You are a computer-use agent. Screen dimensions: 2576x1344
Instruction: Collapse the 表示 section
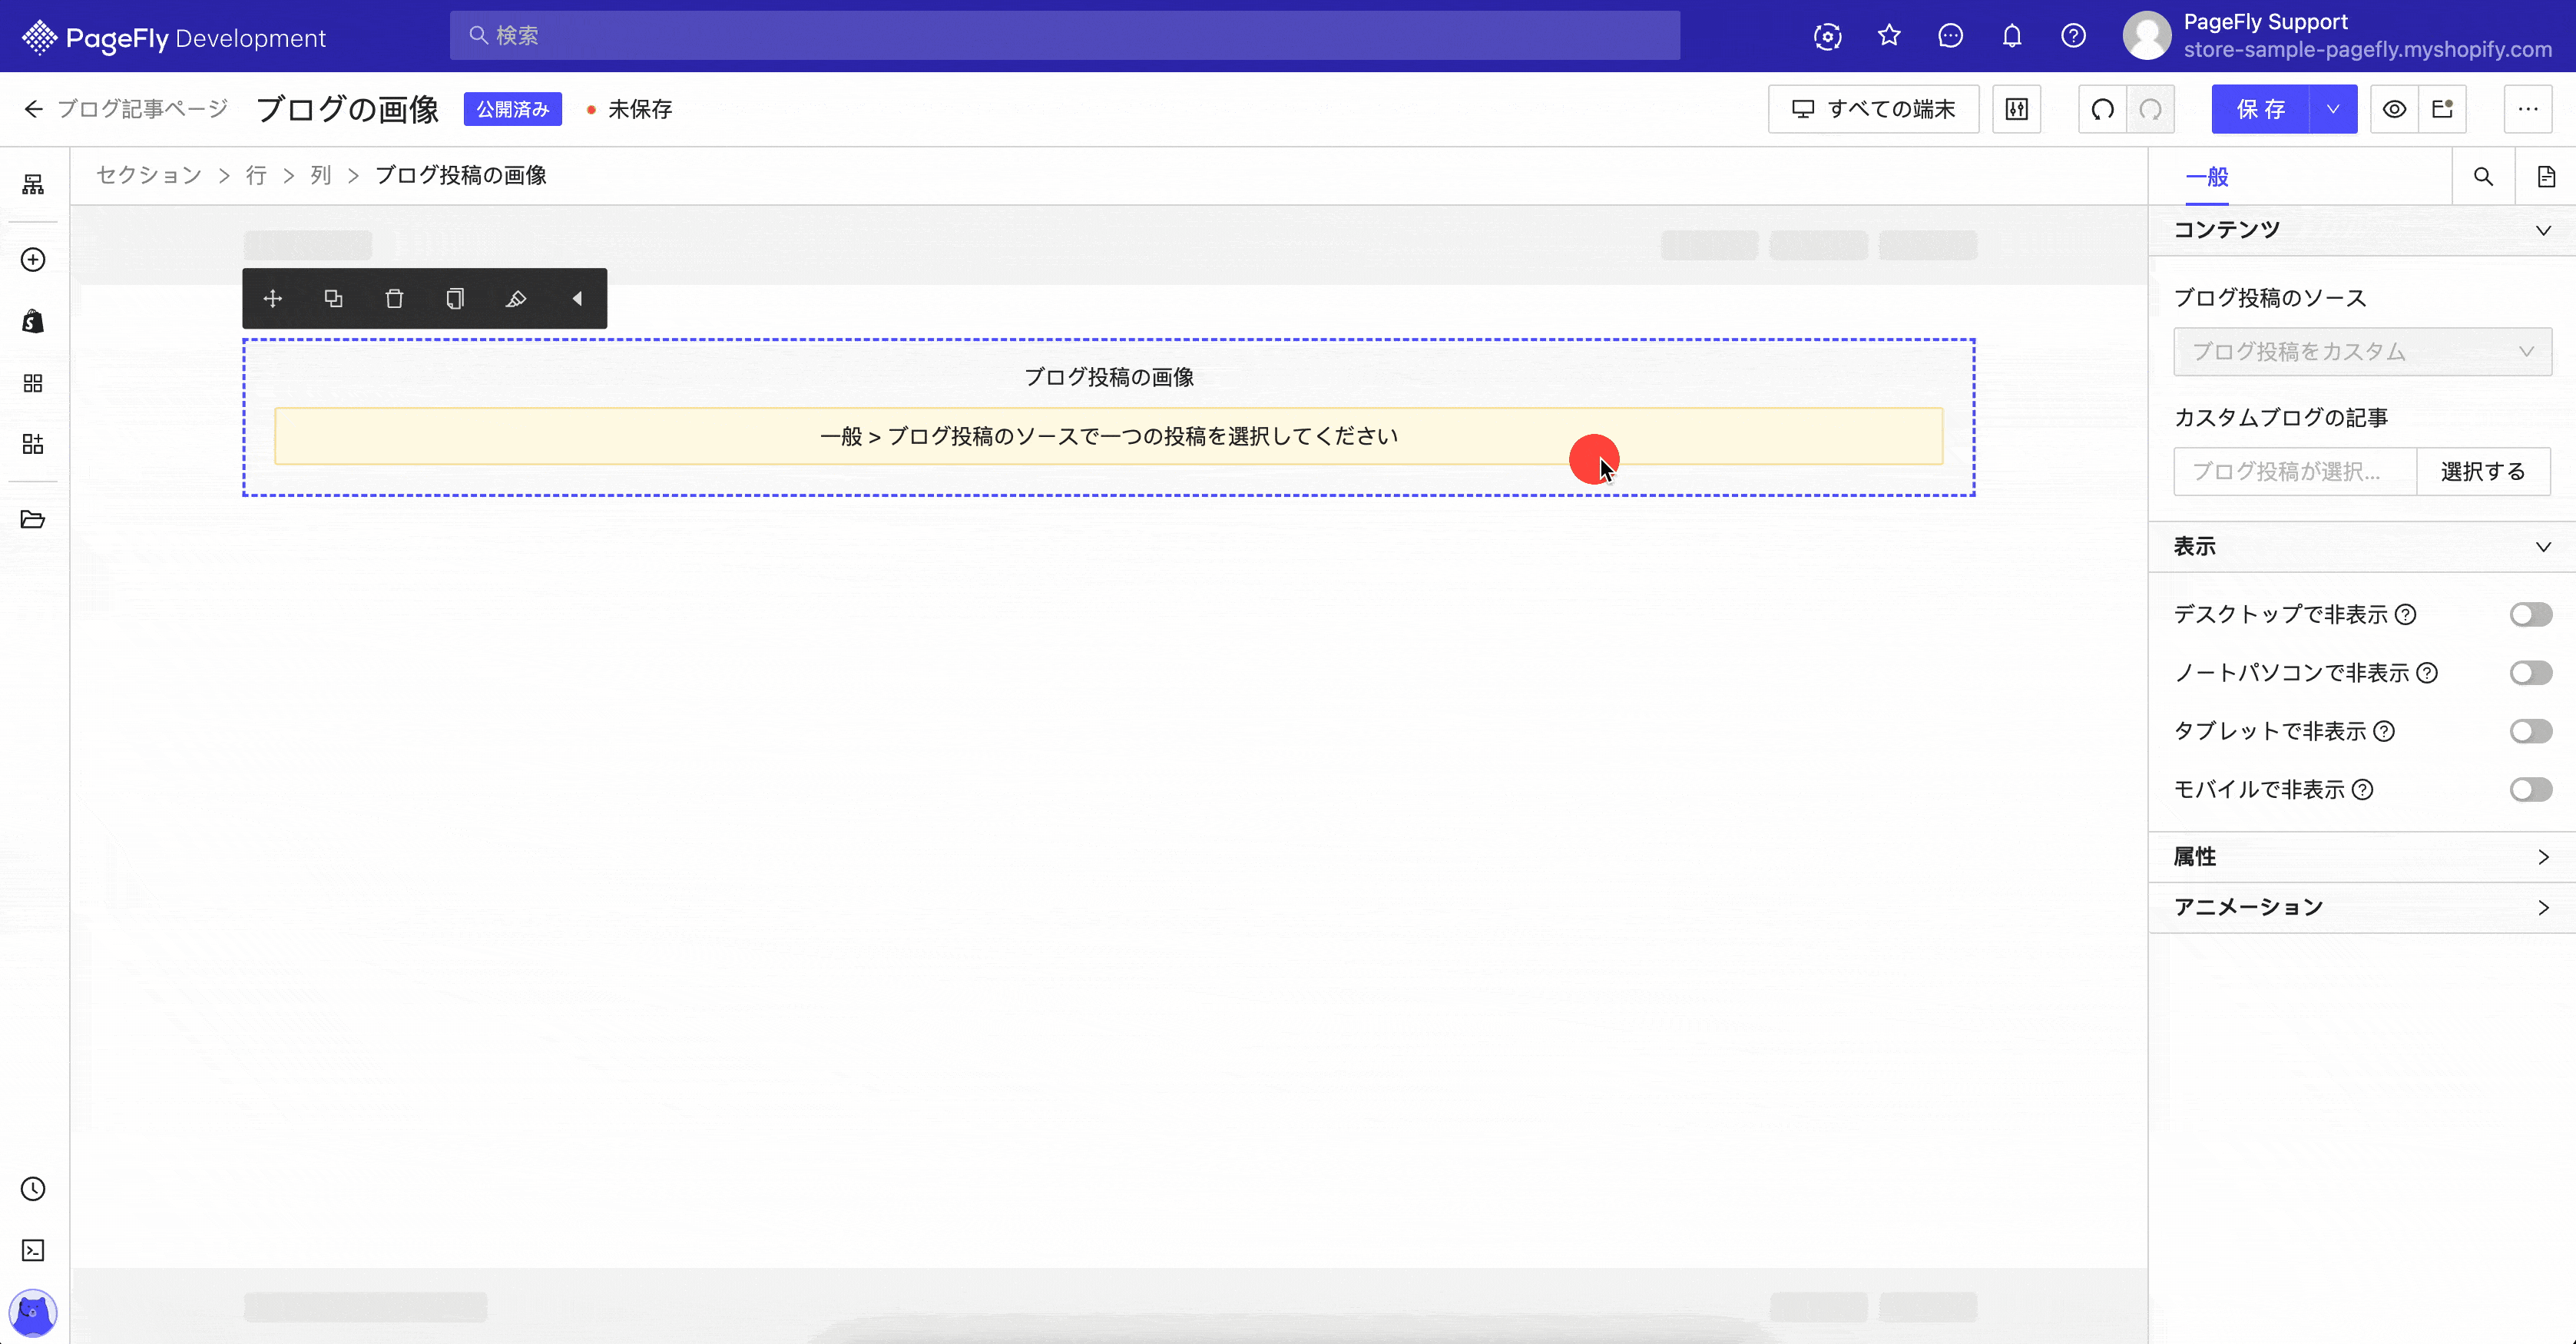tap(2362, 547)
